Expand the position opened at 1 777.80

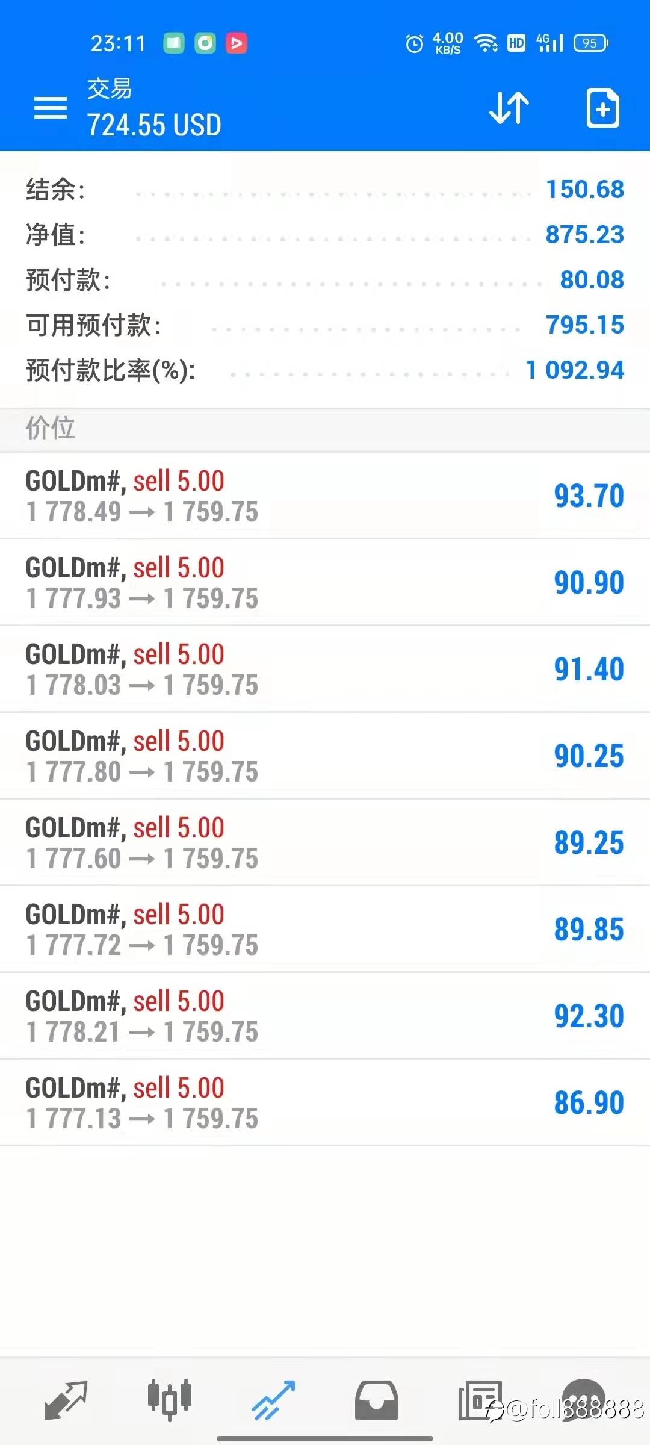[x=325, y=756]
